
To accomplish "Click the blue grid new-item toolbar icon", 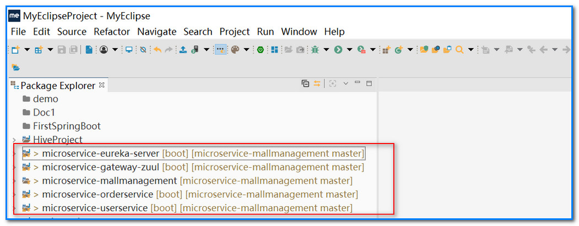I will click(39, 49).
